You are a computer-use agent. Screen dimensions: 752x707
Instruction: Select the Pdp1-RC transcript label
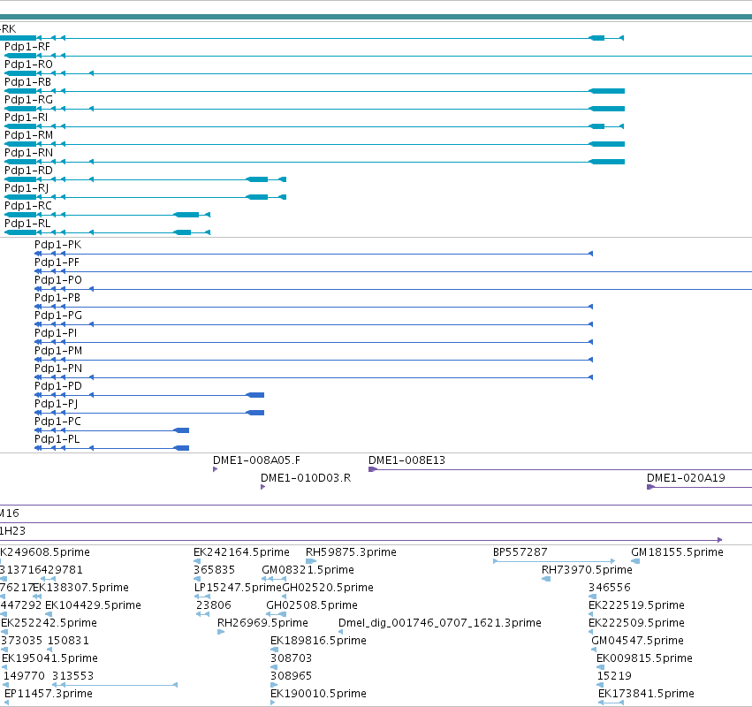pyautogui.click(x=27, y=206)
